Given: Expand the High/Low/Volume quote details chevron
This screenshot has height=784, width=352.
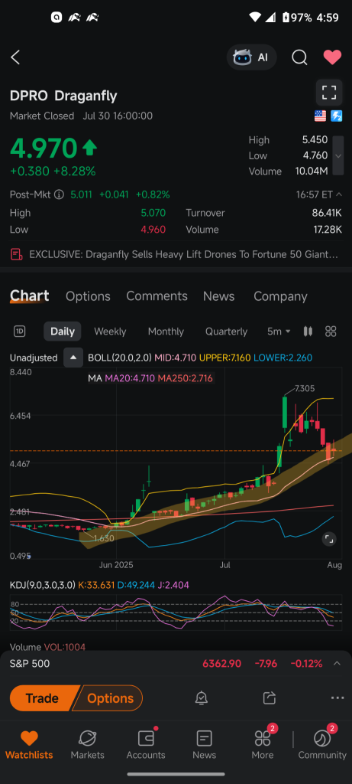Looking at the screenshot, I should coord(338,155).
